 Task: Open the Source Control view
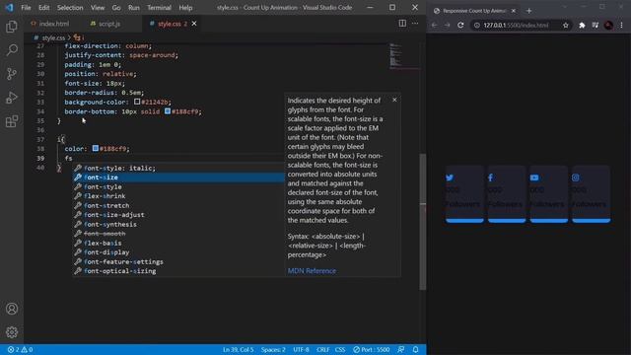pos(12,74)
